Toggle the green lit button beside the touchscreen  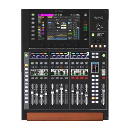click(x=33, y=15)
